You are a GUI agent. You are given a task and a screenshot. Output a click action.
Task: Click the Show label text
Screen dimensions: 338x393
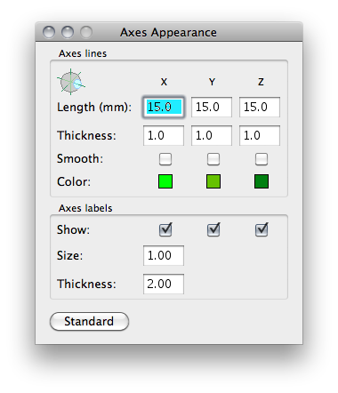tap(73, 229)
